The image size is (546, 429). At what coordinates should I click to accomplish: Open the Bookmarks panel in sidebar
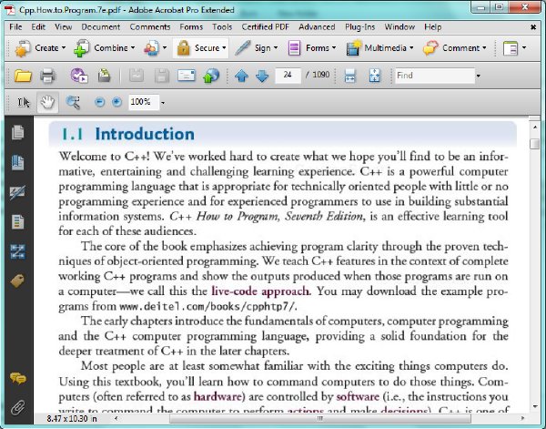18,162
